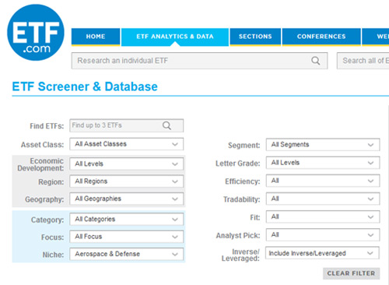The width and height of the screenshot is (389, 285).
Task: Open the Letter Grade dropdown
Action: pos(323,163)
